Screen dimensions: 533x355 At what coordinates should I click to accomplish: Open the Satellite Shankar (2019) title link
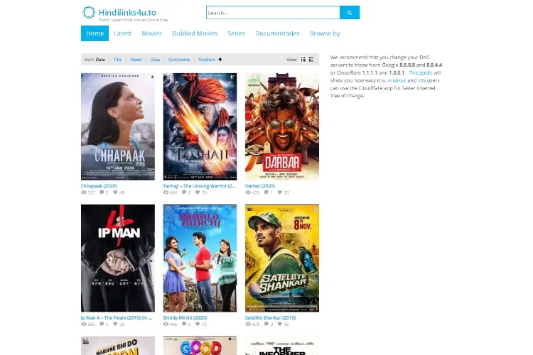[x=270, y=317]
